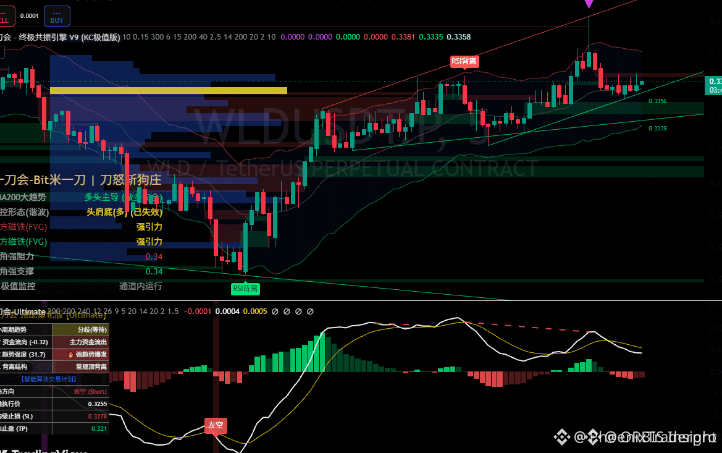Click the blue BUY button
Screen dimensions: 722x453
click(x=57, y=16)
